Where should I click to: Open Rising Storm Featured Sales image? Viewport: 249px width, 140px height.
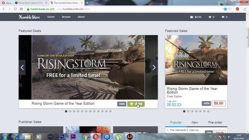click(x=196, y=60)
